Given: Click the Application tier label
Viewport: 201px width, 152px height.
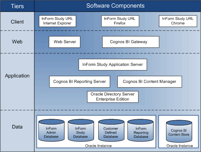Looking at the screenshot, I should tap(17, 76).
